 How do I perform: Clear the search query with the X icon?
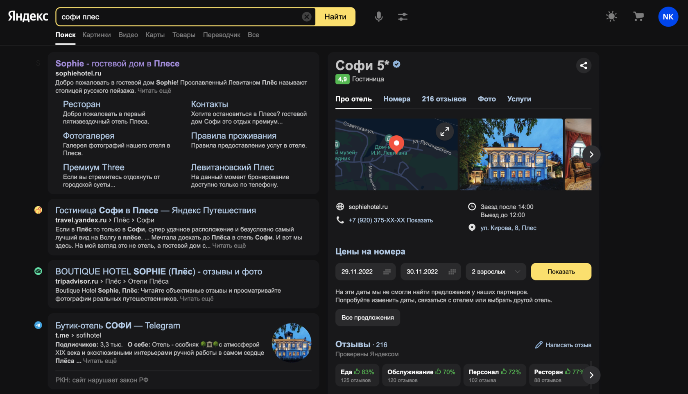click(306, 17)
